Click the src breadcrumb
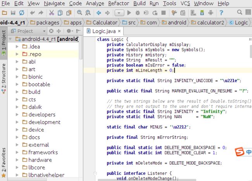Screen dimensions: 252x181 coord(129,22)
